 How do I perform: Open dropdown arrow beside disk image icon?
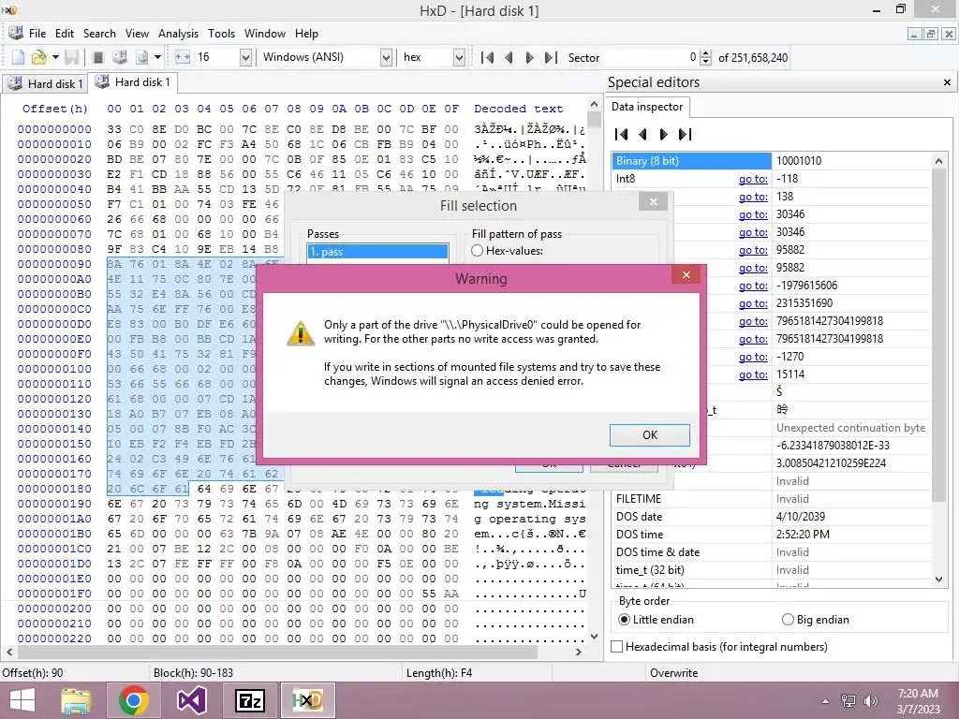click(x=157, y=57)
